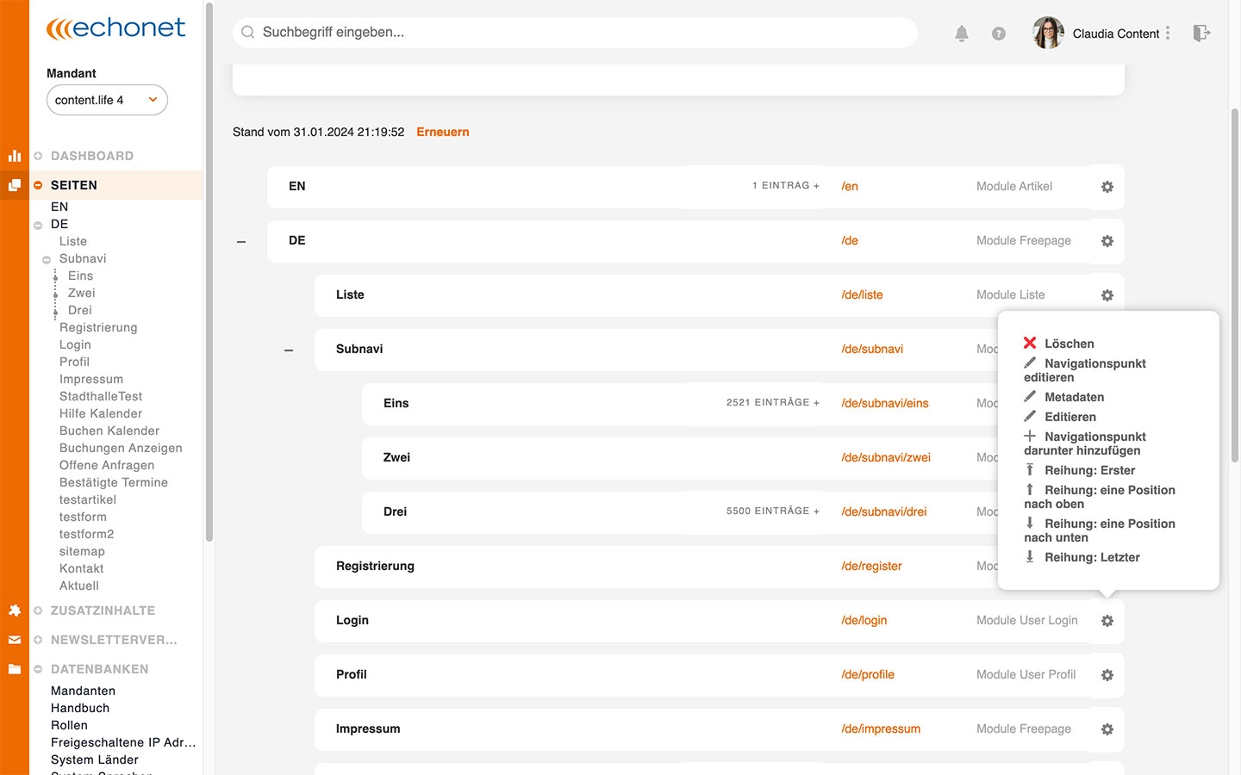Viewport: 1241px width, 775px height.
Task: Click the puzzle piece Zusatzinhalte icon
Action: (x=15, y=611)
